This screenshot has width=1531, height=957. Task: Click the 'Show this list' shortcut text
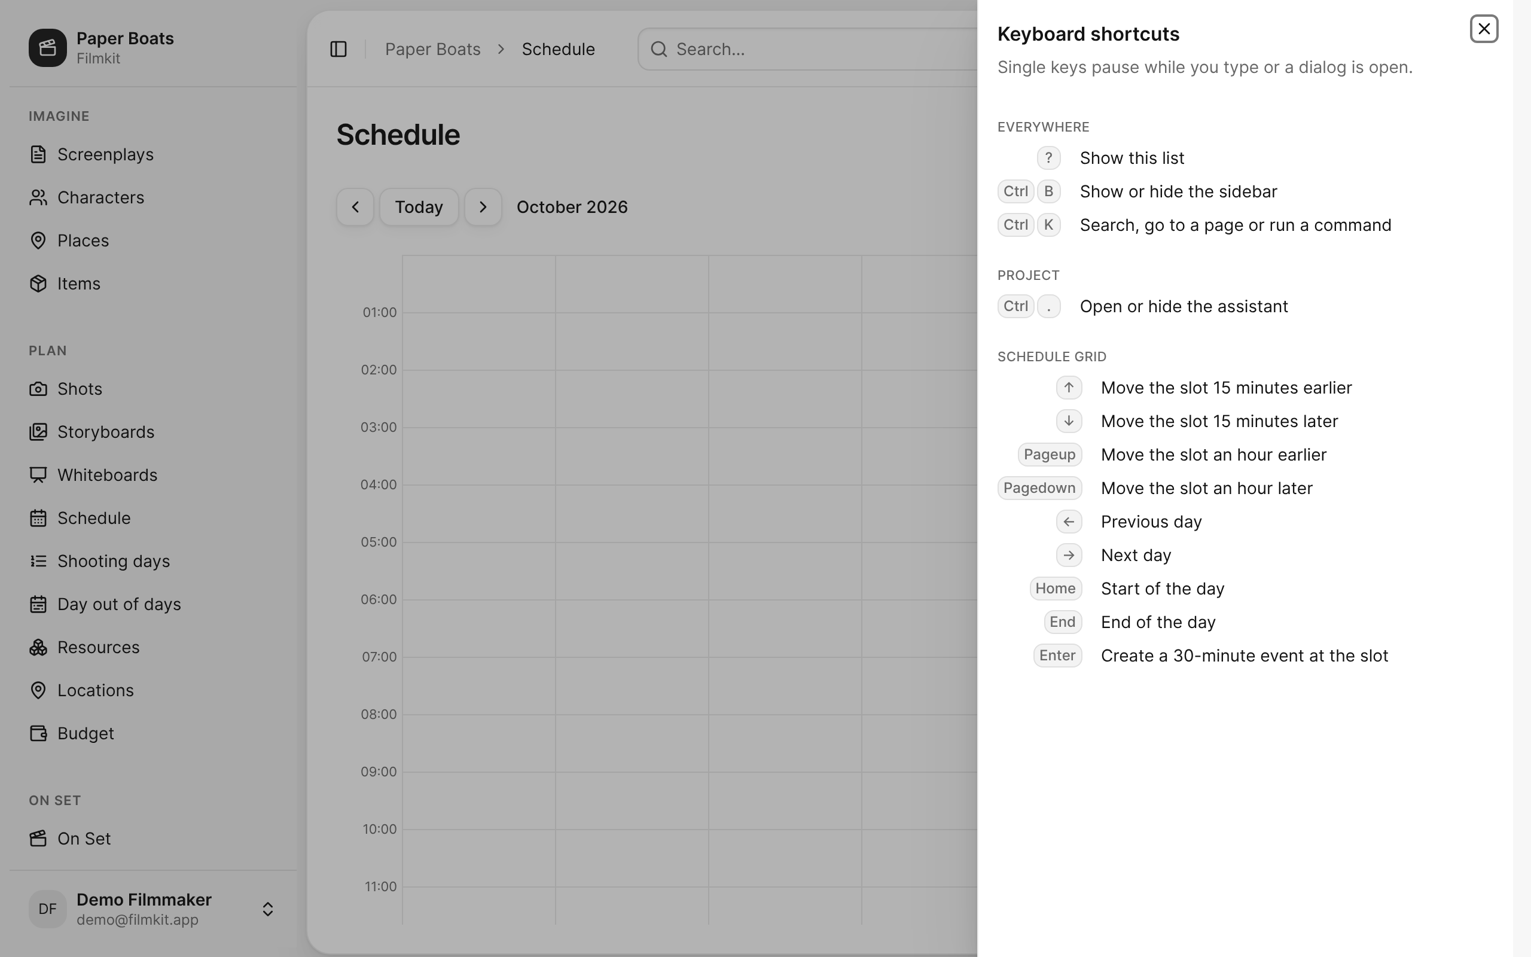pyautogui.click(x=1132, y=157)
